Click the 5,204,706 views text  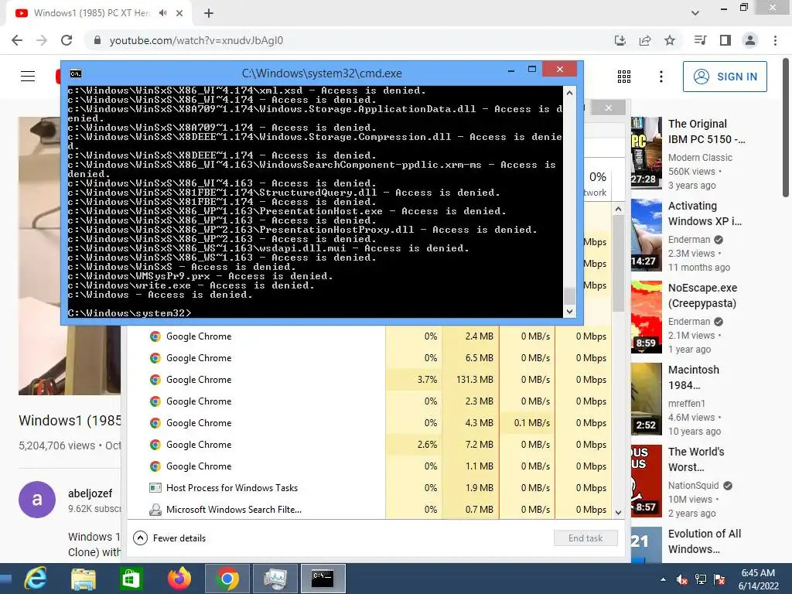coord(56,445)
